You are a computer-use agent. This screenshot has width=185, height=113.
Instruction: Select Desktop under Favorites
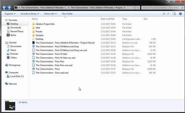click(13, 24)
